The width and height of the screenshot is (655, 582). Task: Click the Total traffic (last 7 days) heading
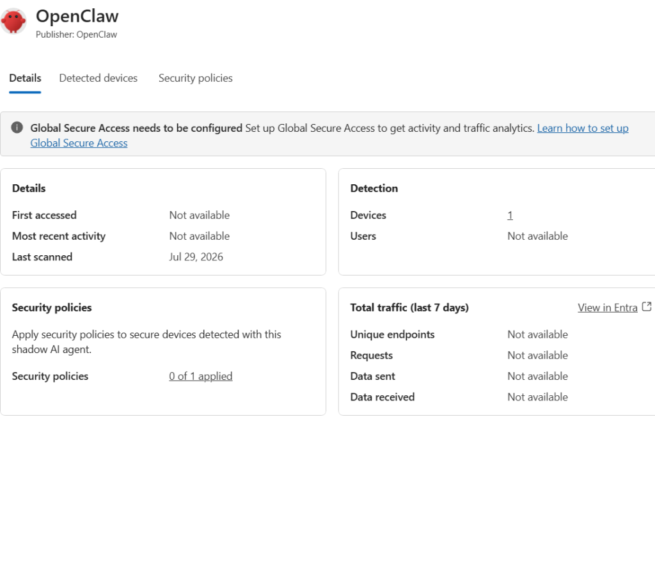pyautogui.click(x=409, y=308)
